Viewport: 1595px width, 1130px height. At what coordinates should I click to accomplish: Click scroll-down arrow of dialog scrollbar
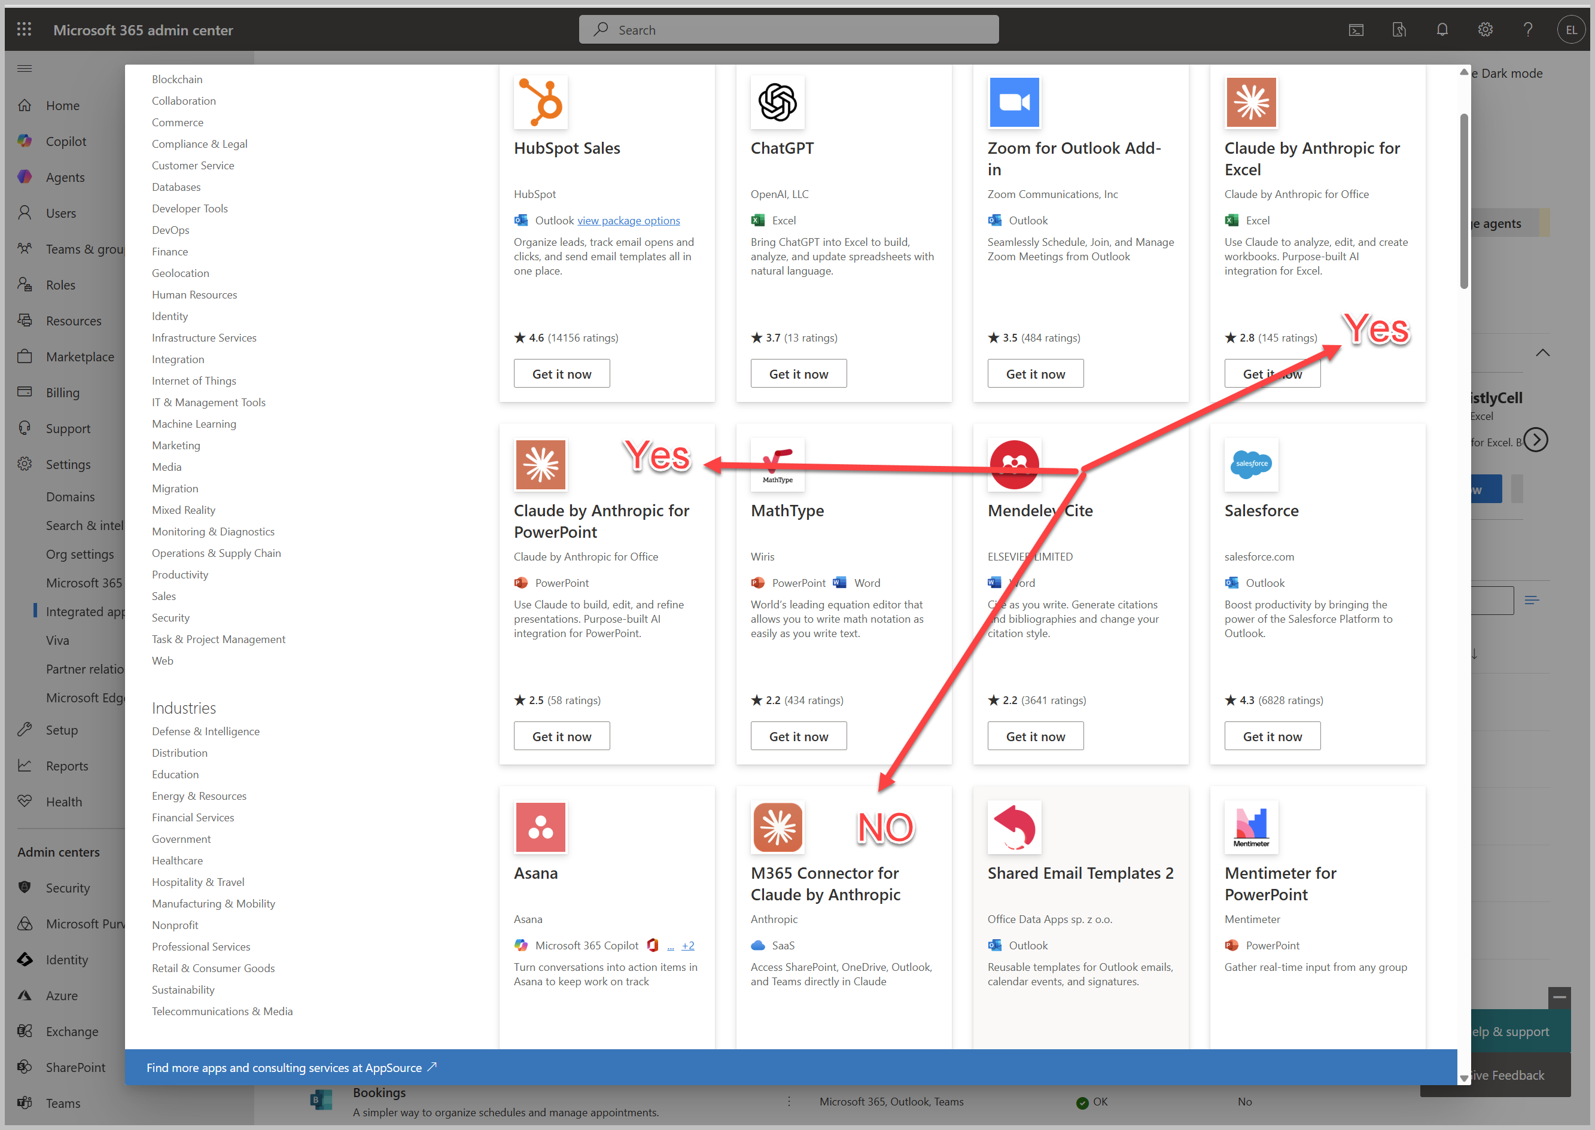[1464, 1078]
